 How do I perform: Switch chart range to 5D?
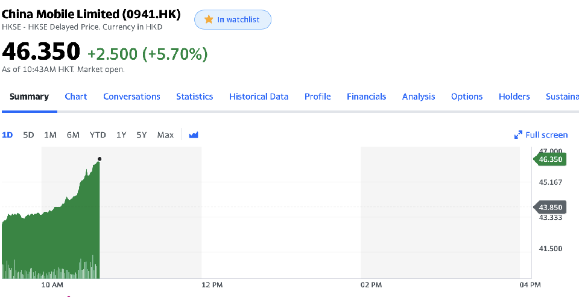tap(28, 135)
